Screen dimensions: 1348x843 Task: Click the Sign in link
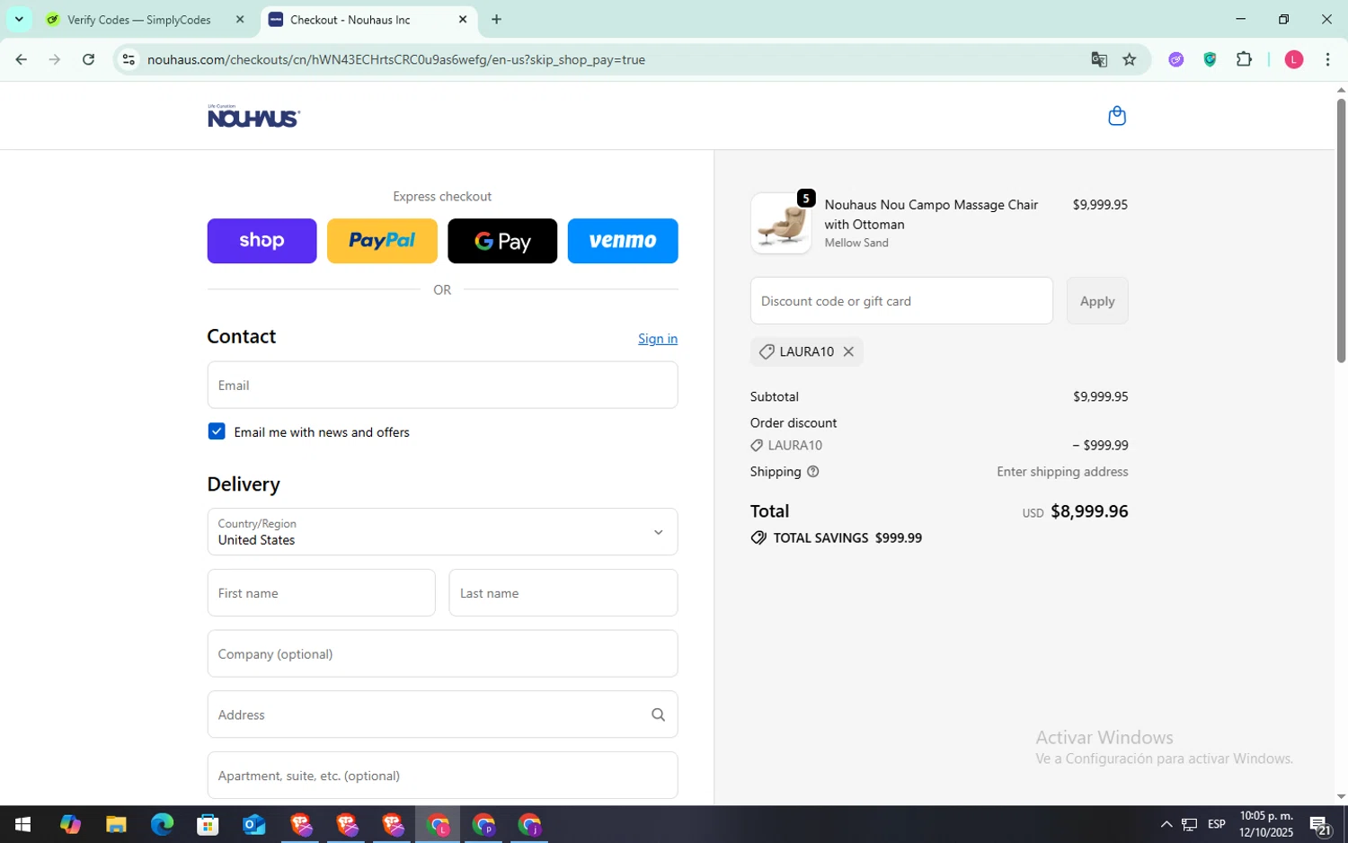[658, 339]
